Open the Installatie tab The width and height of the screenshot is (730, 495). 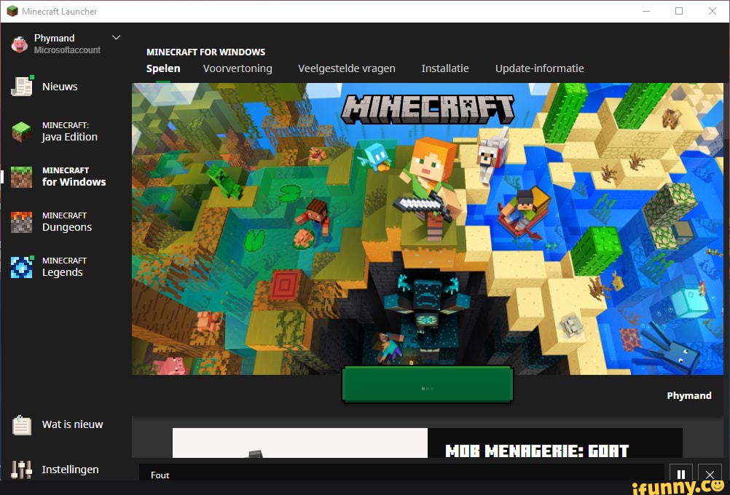(445, 68)
